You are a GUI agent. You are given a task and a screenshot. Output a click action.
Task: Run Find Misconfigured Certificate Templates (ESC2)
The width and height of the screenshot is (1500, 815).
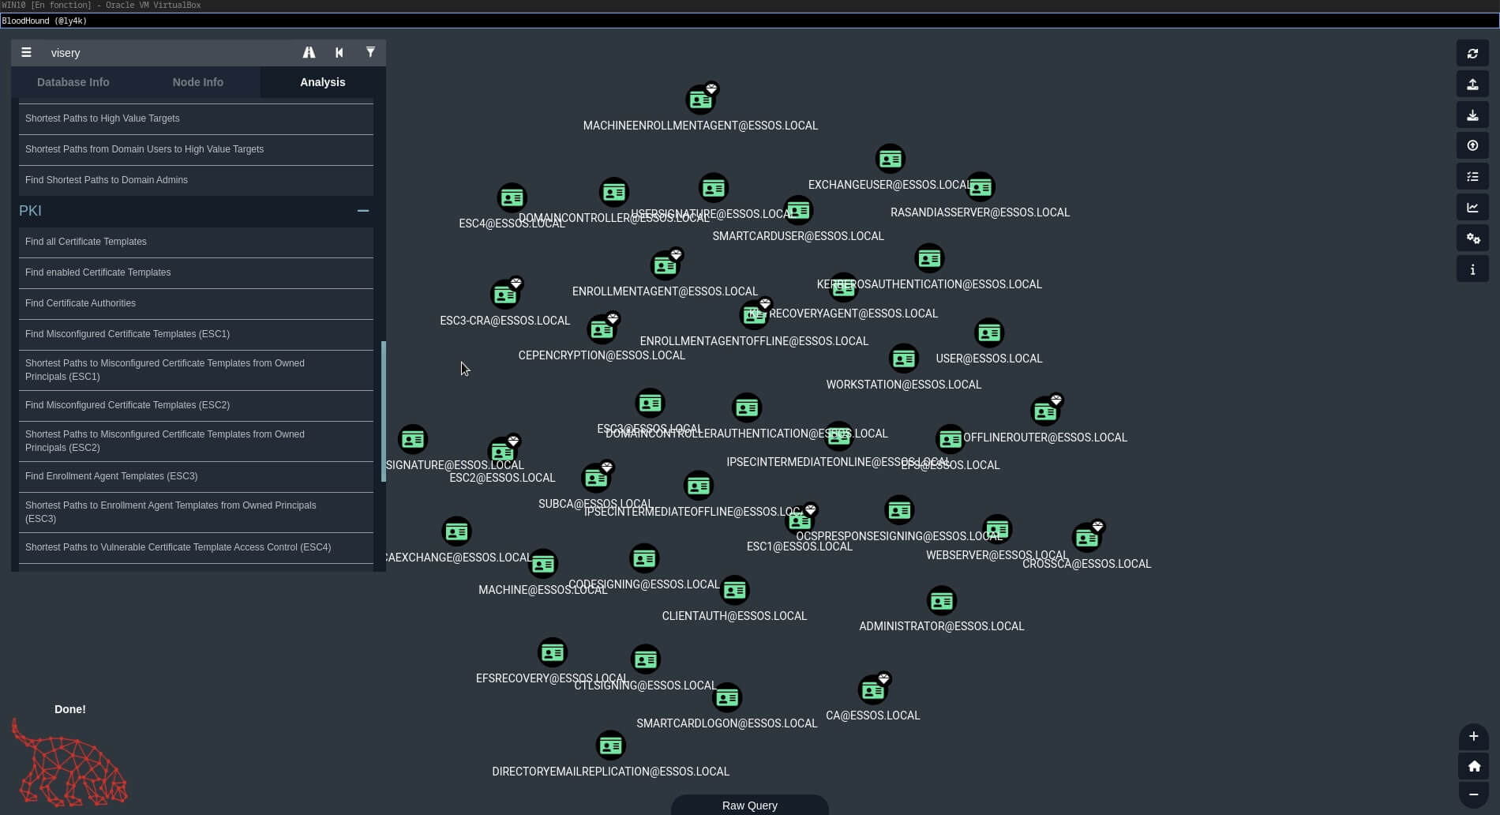click(x=196, y=405)
